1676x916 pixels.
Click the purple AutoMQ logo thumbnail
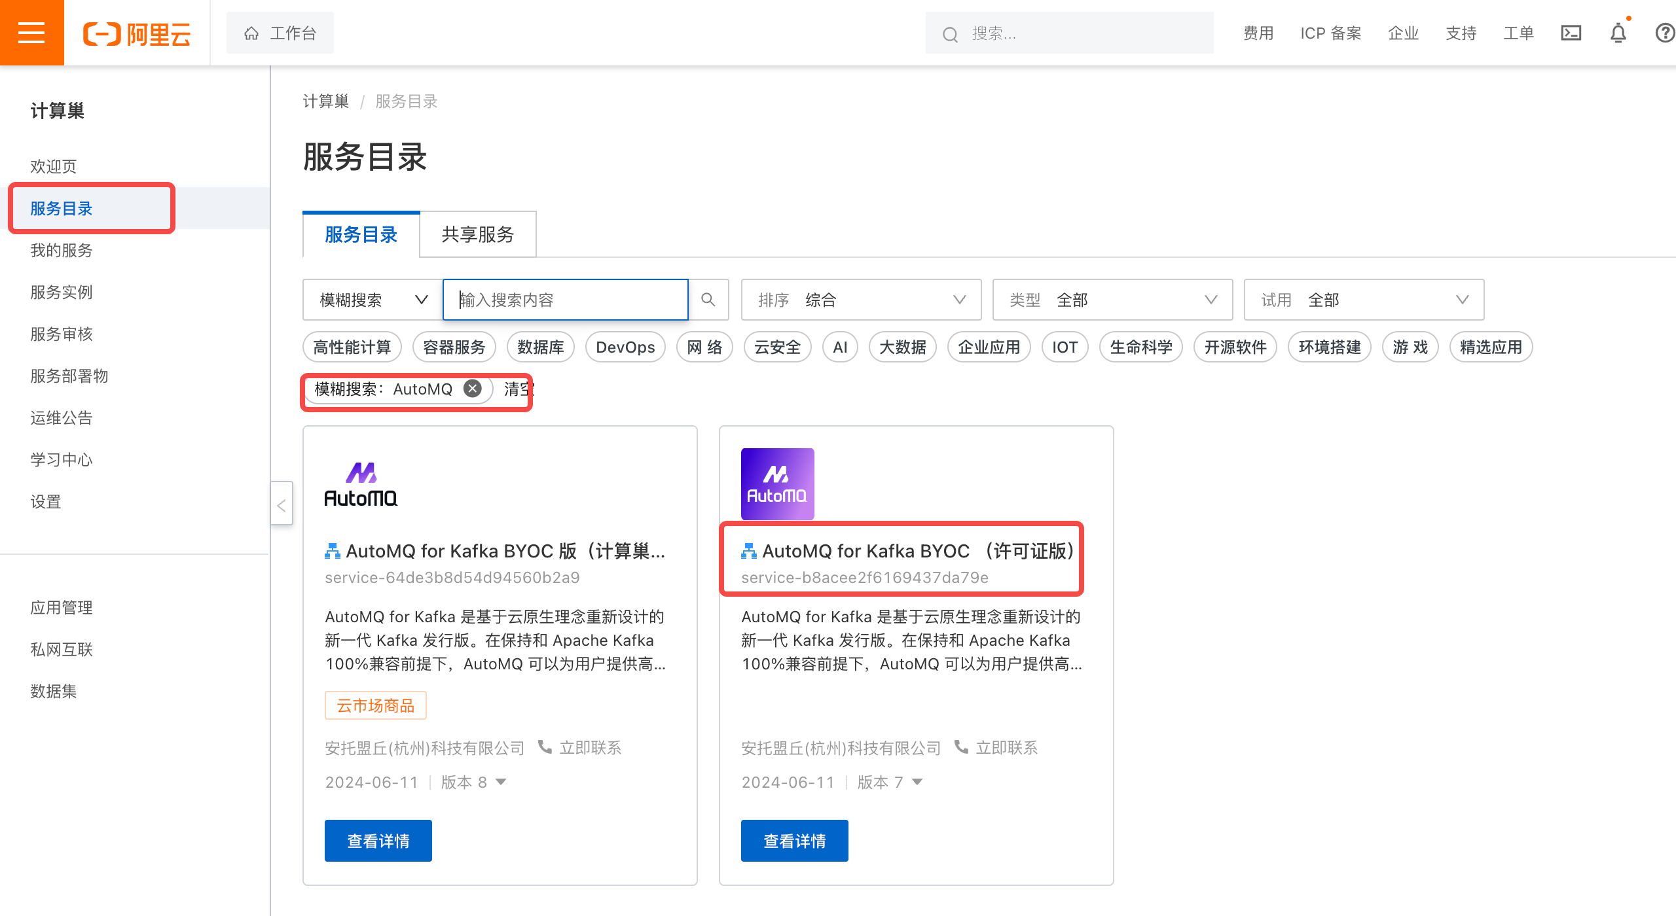pos(778,484)
